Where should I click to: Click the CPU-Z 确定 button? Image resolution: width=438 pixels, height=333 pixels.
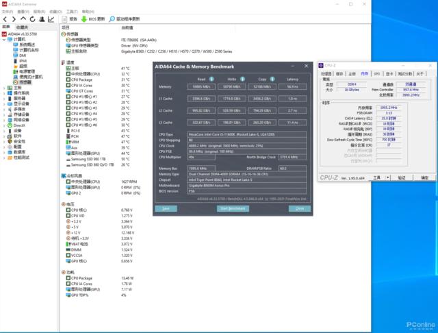(x=424, y=177)
